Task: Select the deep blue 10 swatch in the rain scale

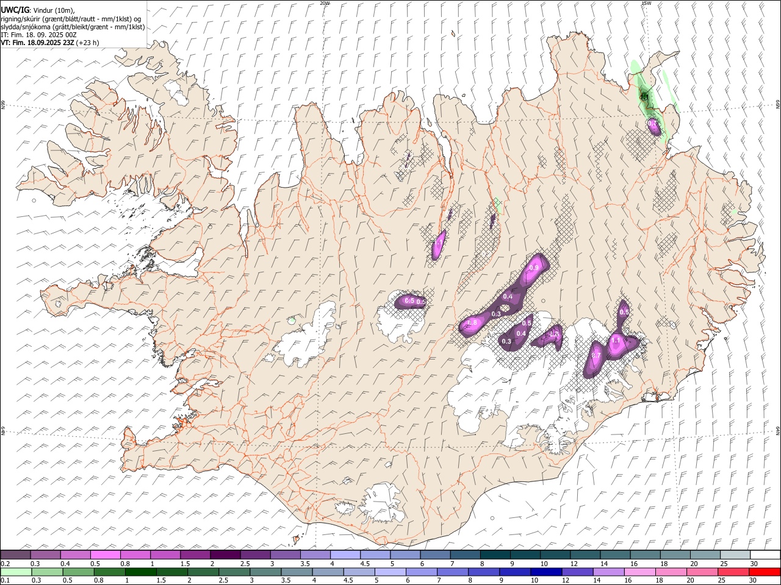Action: click(x=547, y=572)
